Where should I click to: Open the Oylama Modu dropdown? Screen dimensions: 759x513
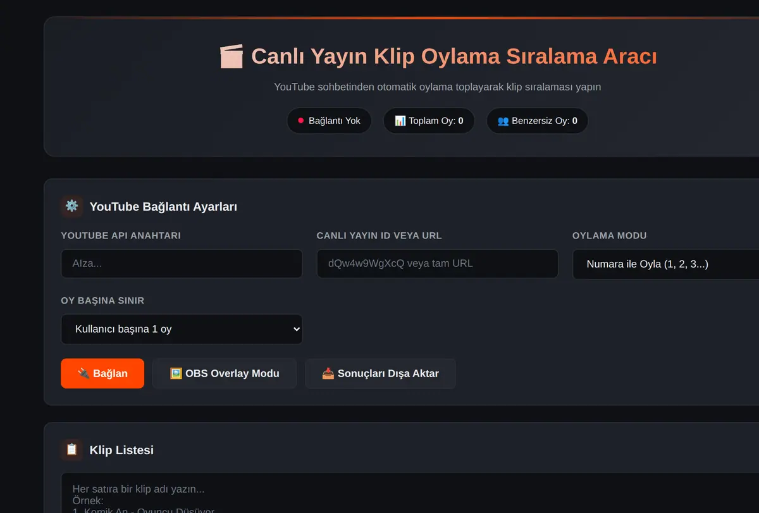click(x=666, y=264)
